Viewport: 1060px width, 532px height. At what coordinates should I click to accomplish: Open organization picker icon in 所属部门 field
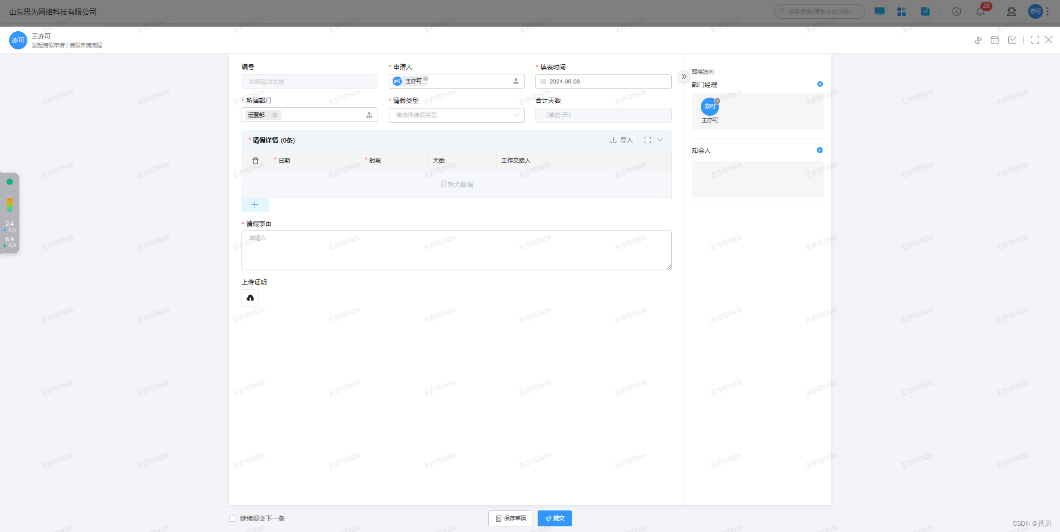[369, 115]
